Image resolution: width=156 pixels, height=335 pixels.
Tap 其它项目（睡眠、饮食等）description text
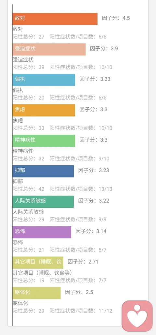click(x=44, y=273)
